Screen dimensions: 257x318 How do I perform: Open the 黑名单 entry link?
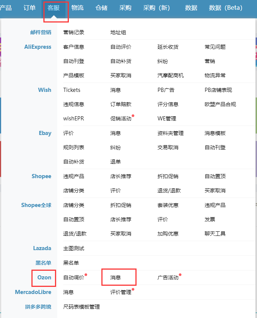coord(71,263)
